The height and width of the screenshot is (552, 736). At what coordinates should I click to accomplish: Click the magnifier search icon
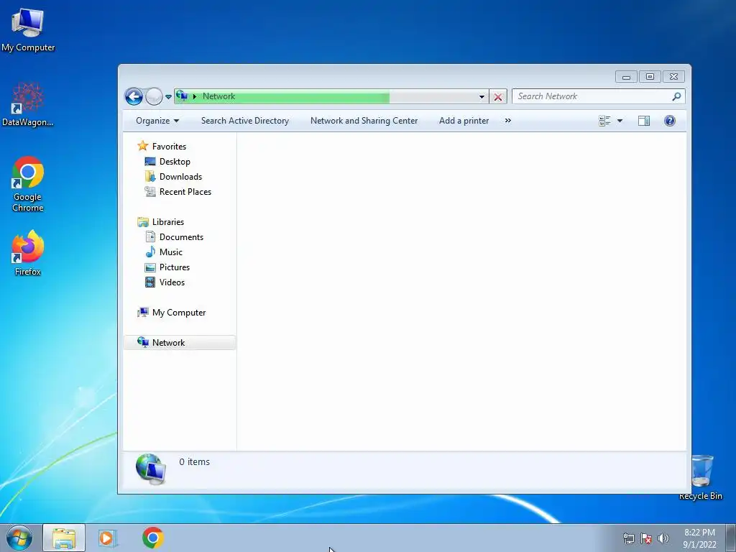click(x=676, y=96)
